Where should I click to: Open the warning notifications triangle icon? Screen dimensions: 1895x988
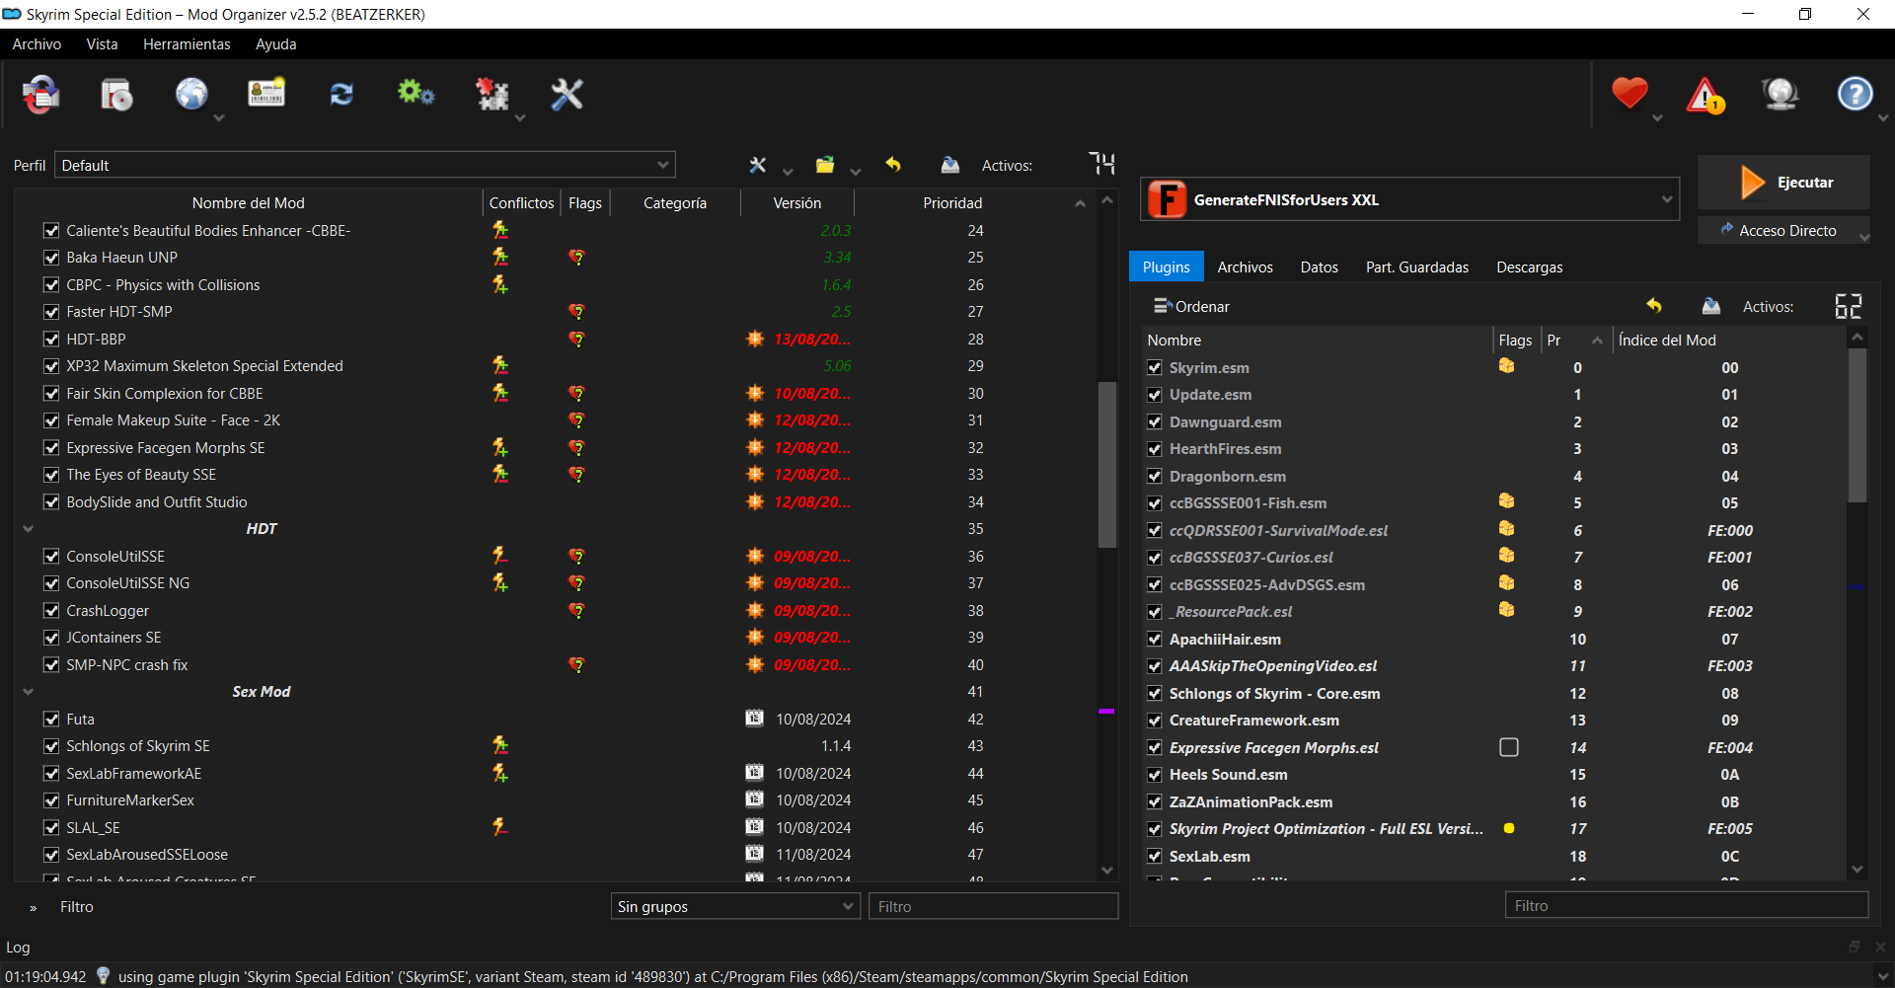[1705, 95]
